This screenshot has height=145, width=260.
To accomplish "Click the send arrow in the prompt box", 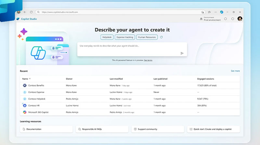I will (x=182, y=53).
